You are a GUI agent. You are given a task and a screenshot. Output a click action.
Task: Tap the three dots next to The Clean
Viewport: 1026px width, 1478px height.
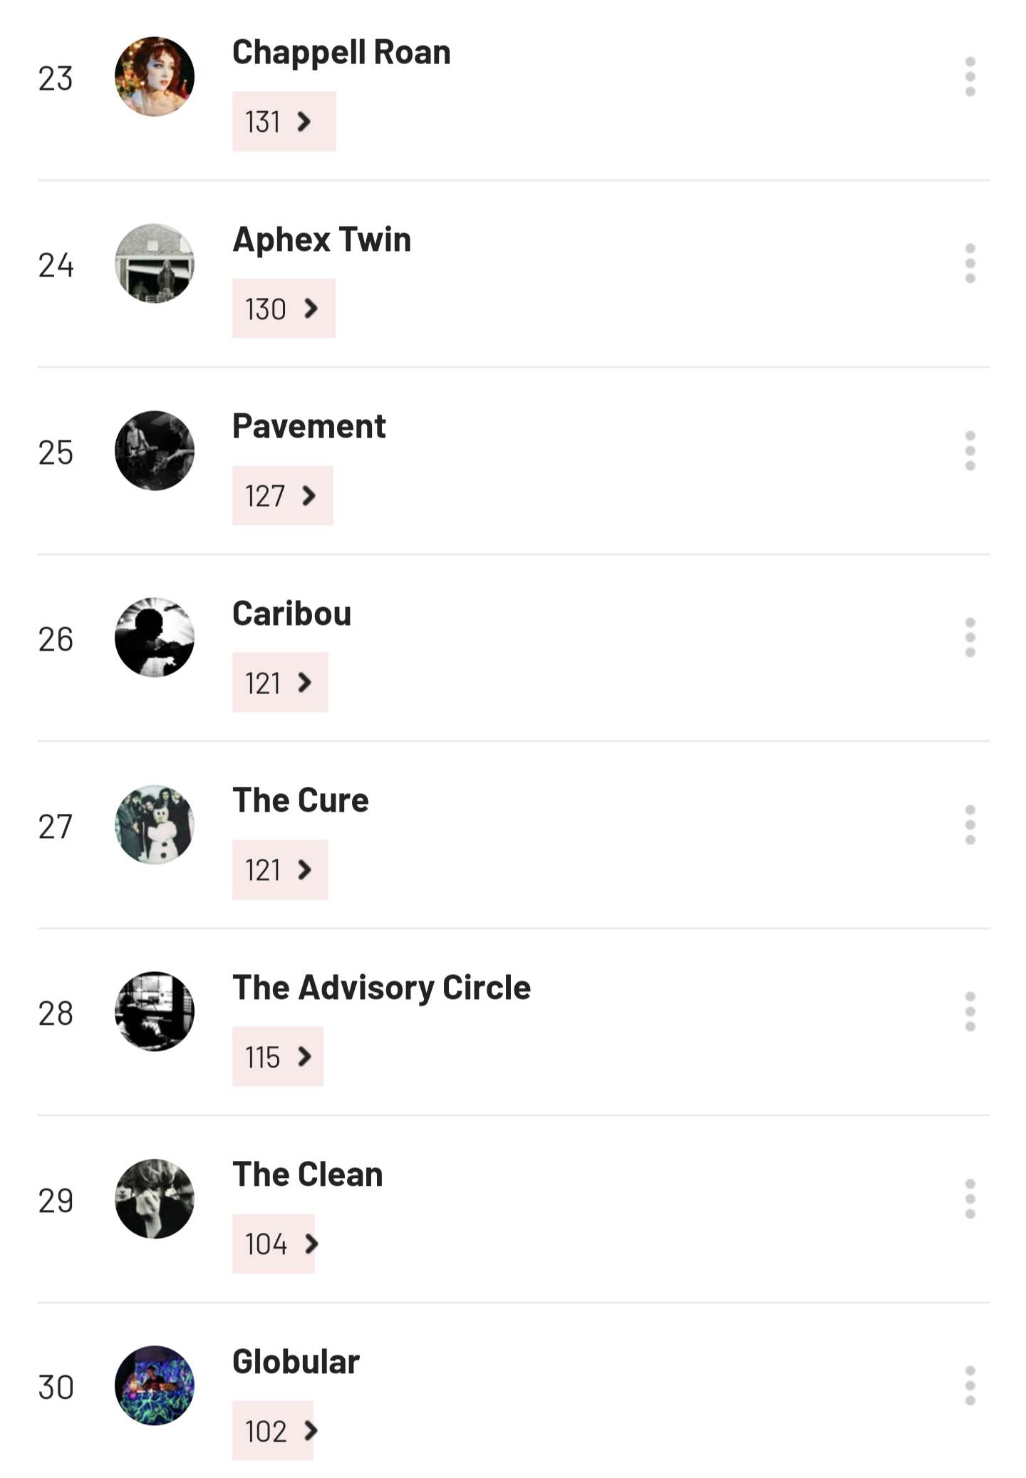click(x=970, y=1199)
